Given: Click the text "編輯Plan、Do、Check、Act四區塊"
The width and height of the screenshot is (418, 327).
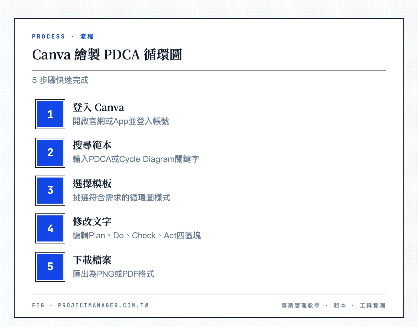Looking at the screenshot, I should coord(137,236).
